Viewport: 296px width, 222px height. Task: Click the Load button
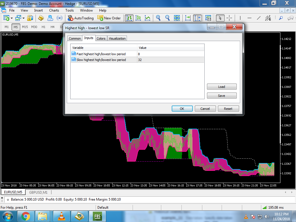[x=222, y=87]
